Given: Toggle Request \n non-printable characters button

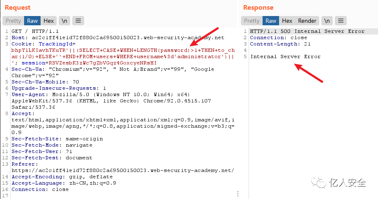Looking at the screenshot, I should click(64, 21).
